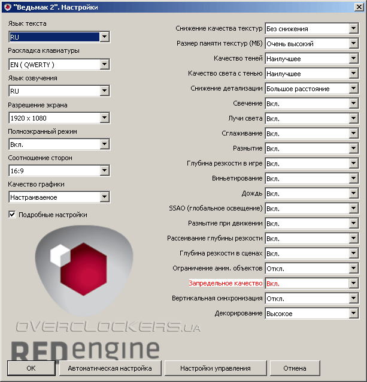Open the Соотношение сторон dropdown showing 16:9
367x382 pixels.
[59, 171]
